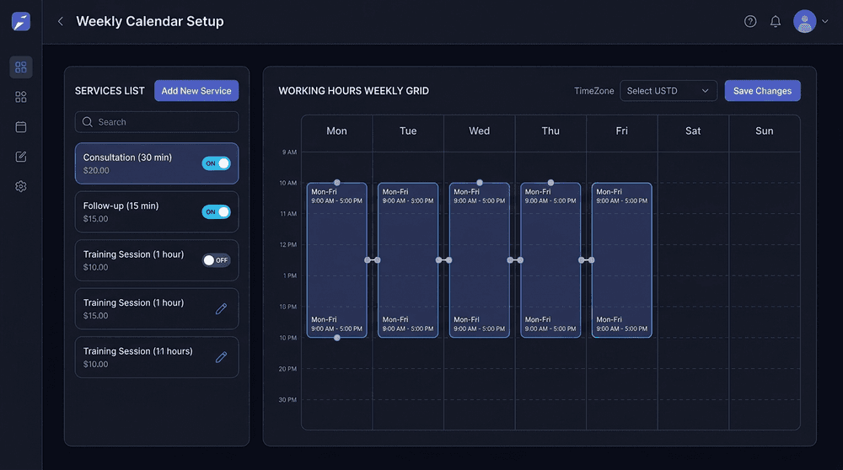The width and height of the screenshot is (843, 470).
Task: Edit Training Session (1 hour) $15.00 pencil
Action: click(x=221, y=308)
